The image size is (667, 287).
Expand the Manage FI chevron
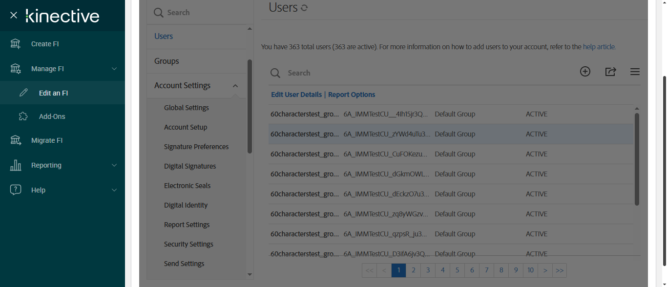click(114, 69)
